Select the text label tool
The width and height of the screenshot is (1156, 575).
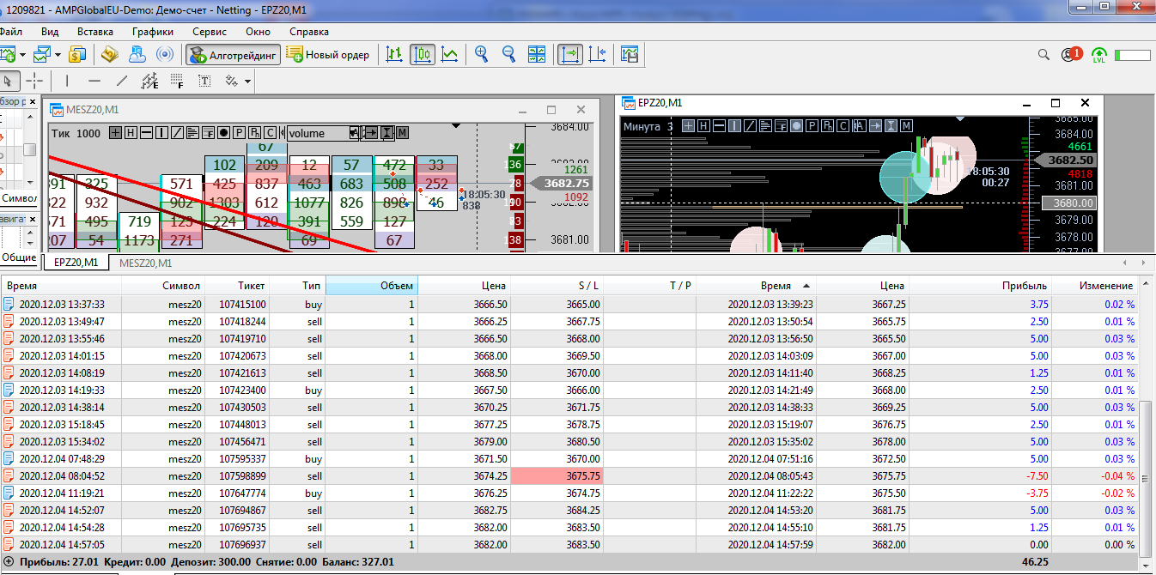(x=204, y=81)
